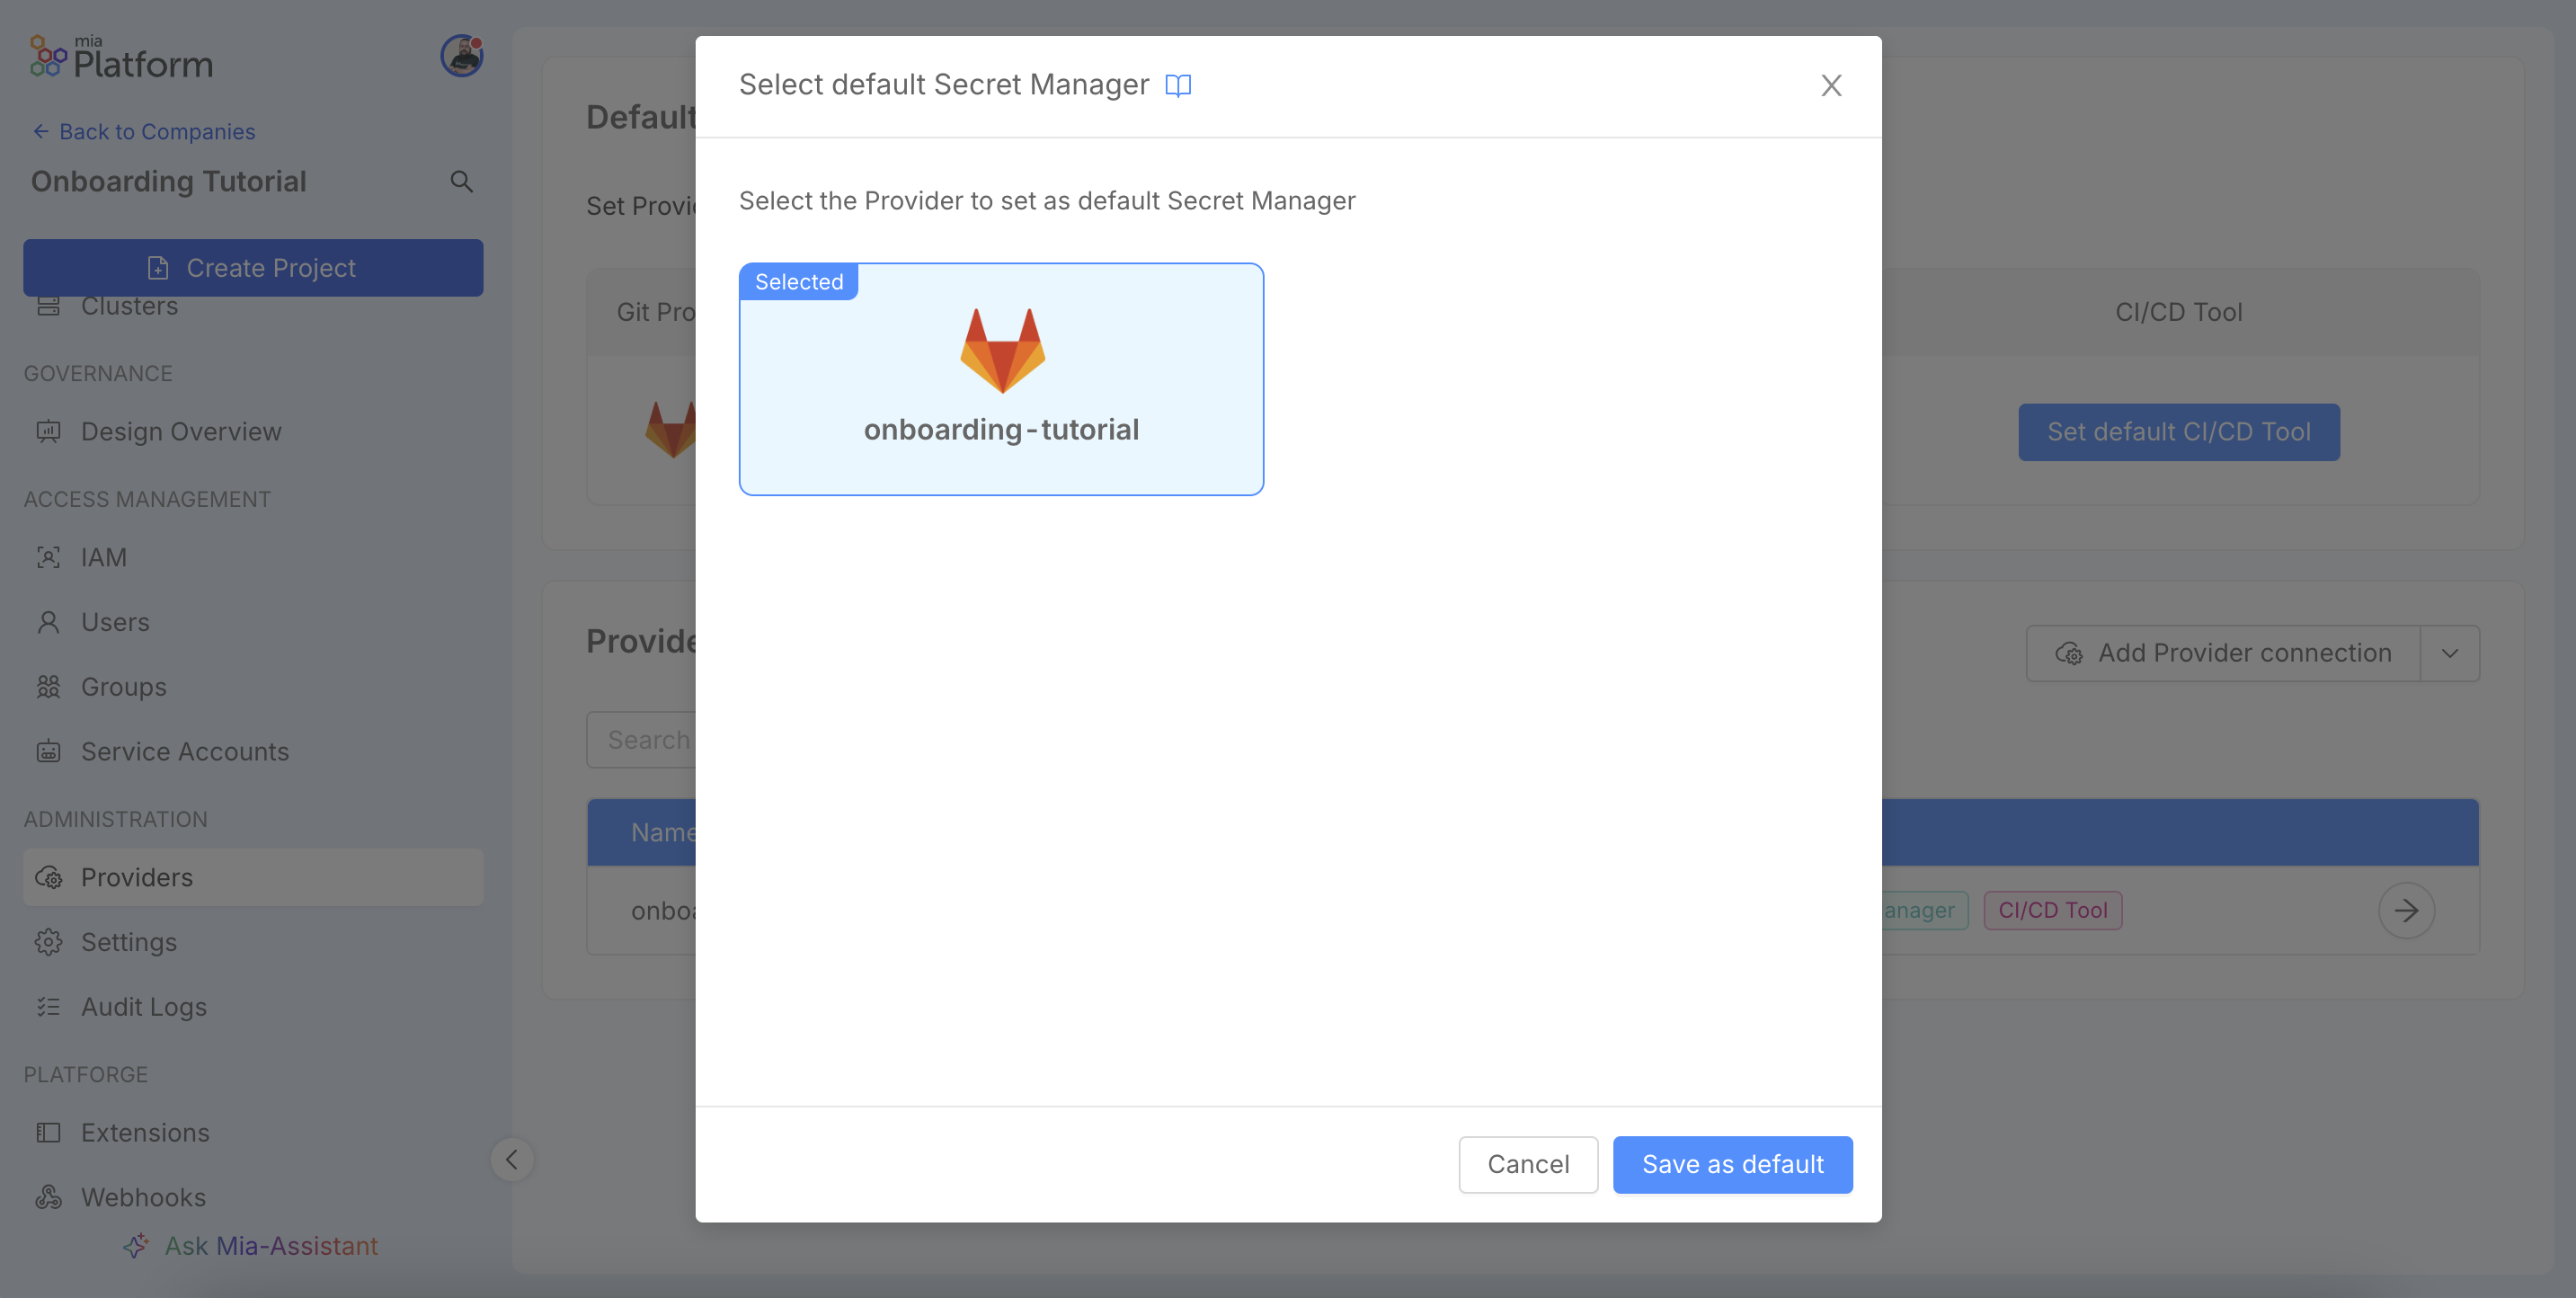This screenshot has height=1298, width=2576.
Task: Click the Back to Companies arrow icon
Action: point(41,131)
